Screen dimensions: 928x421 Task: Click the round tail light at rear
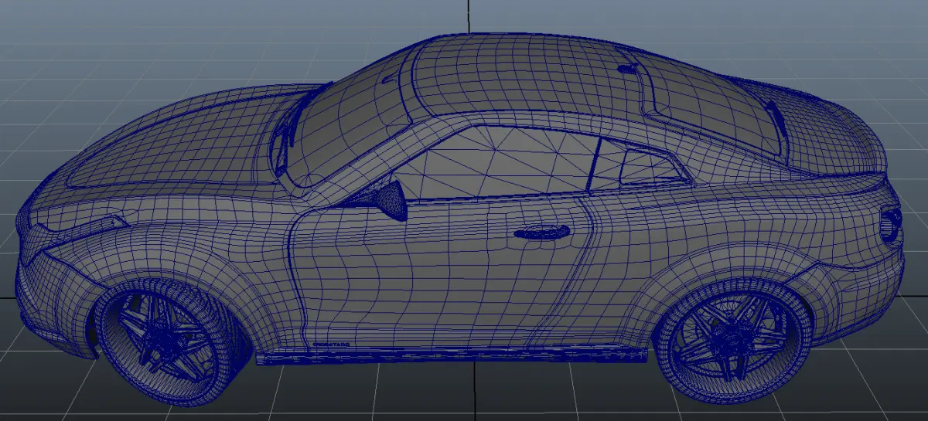[x=890, y=224]
